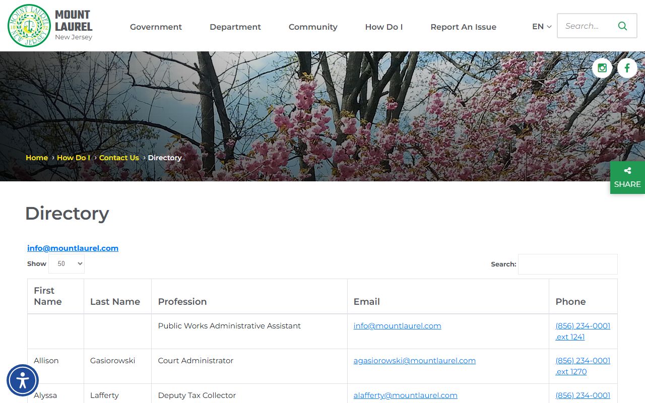Open the EN language selector

click(x=542, y=27)
